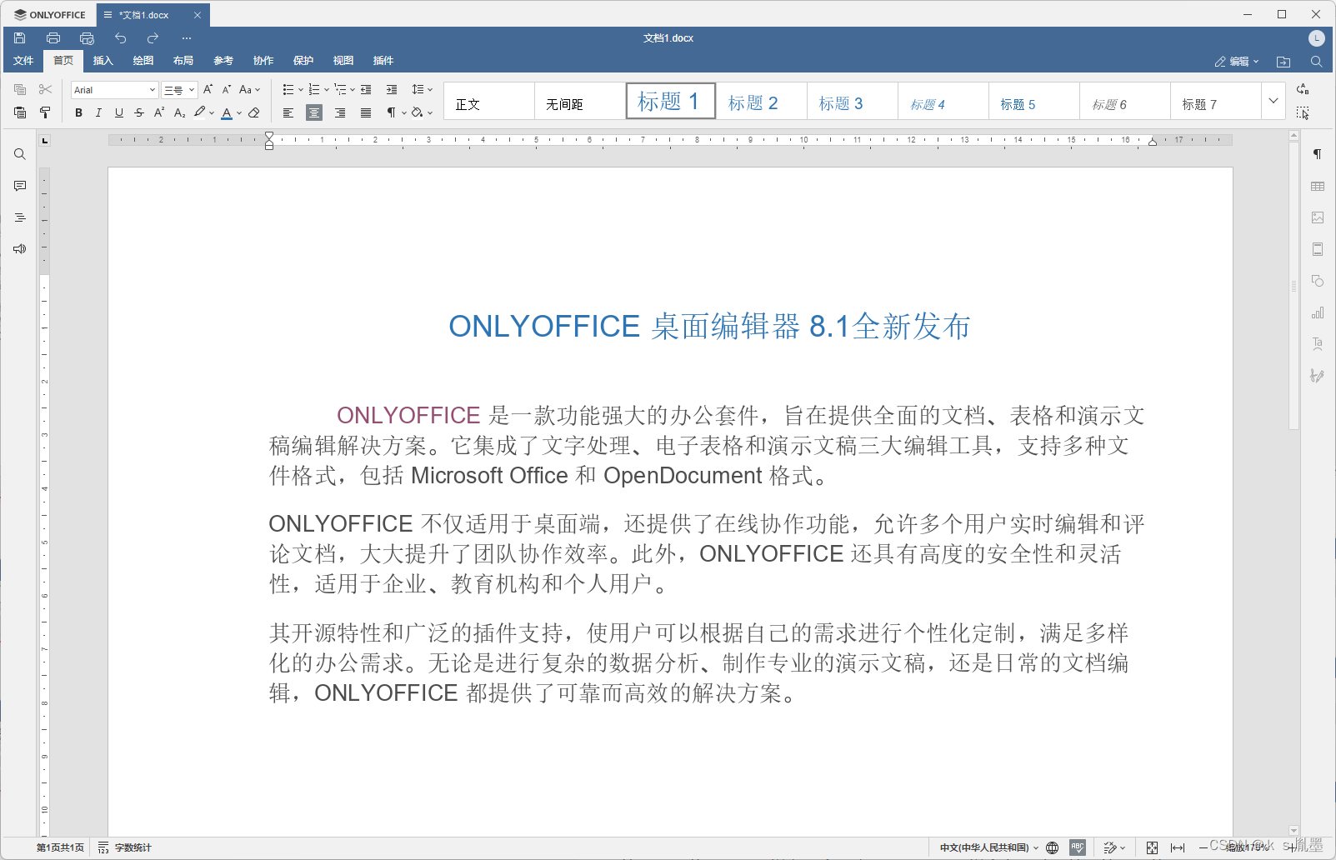This screenshot has height=860, width=1336.
Task: Click the Replace icon at ribbon right
Action: click(1303, 89)
